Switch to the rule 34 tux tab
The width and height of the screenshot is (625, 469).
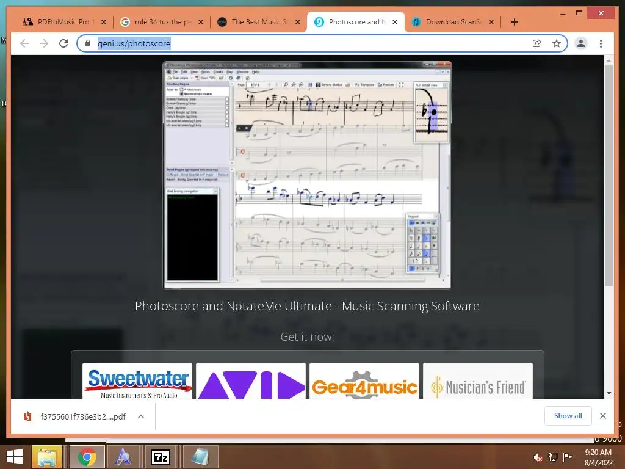161,22
